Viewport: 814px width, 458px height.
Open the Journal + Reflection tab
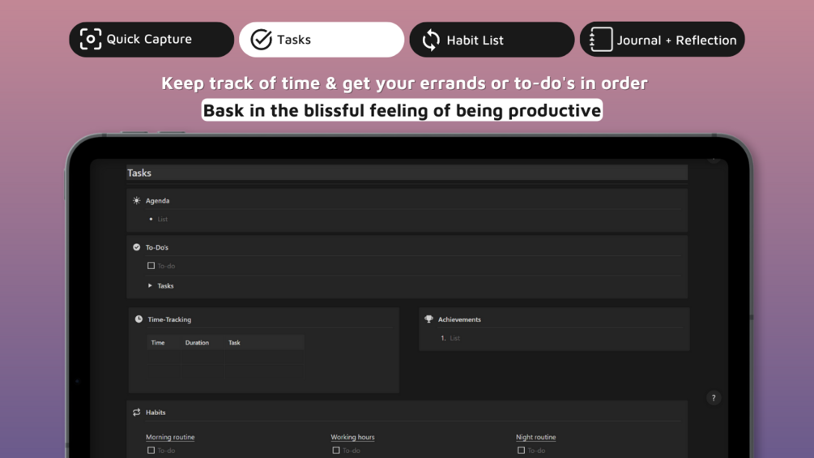[662, 40]
